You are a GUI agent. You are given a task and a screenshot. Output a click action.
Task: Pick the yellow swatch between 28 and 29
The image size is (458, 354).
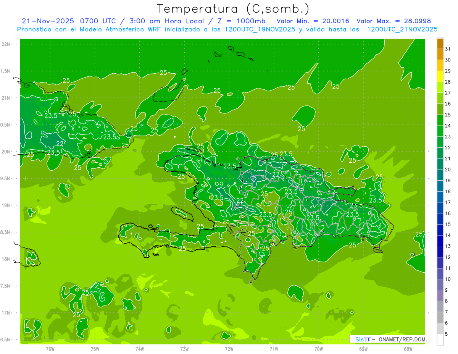pos(440,76)
